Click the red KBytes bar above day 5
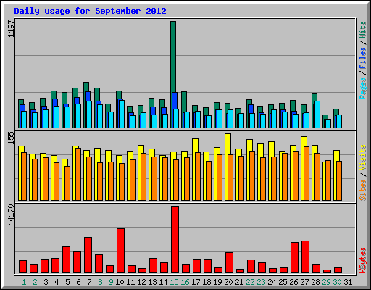Image resolution: width=371 pixels, height=290 pixels. point(66,260)
